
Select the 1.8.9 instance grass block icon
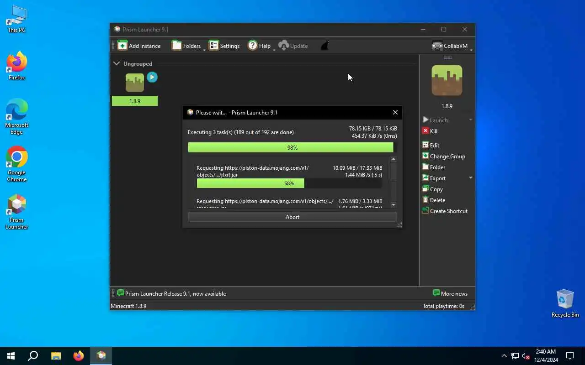click(x=135, y=83)
